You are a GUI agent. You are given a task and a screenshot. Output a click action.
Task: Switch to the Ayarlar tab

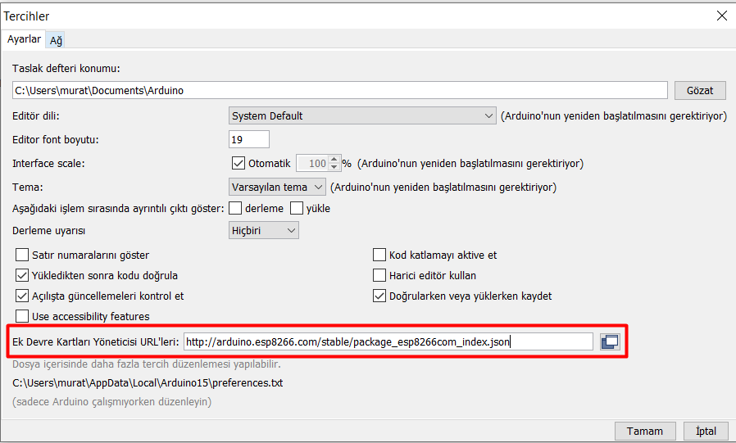24,39
